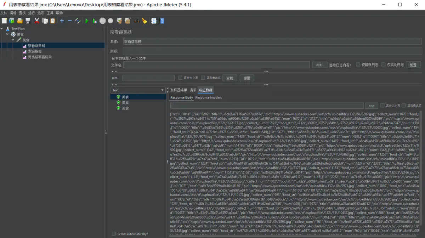Image resolution: width=425 pixels, height=238 pixels.
Task: Switch to 响应数据 tab
Action: tap(205, 90)
